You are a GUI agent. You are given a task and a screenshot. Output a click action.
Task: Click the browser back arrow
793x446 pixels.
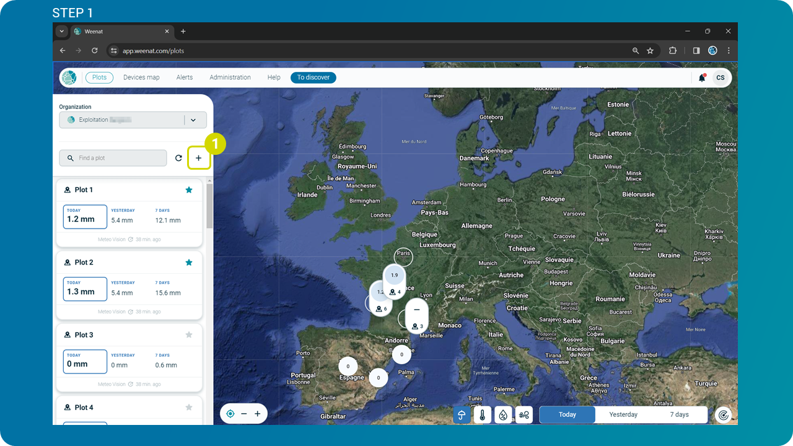tap(63, 51)
